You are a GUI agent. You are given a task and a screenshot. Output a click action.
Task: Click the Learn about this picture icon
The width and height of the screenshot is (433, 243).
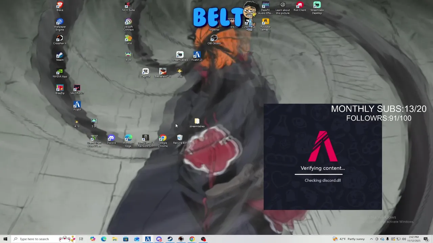(x=282, y=8)
